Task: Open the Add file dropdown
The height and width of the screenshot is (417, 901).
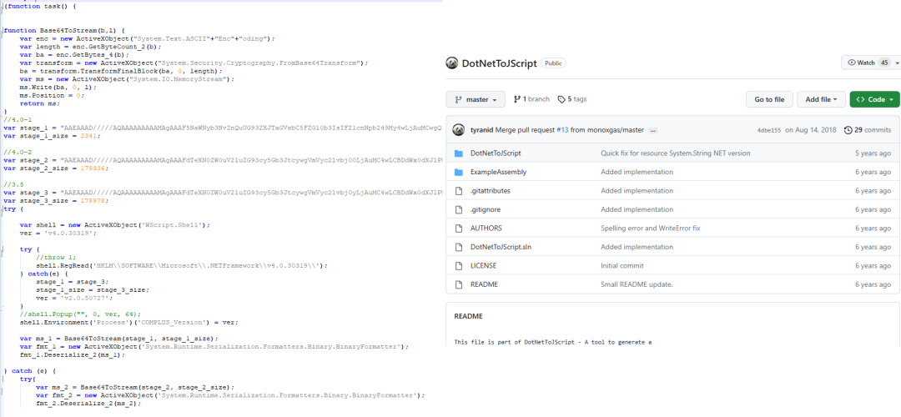Action: (x=821, y=99)
